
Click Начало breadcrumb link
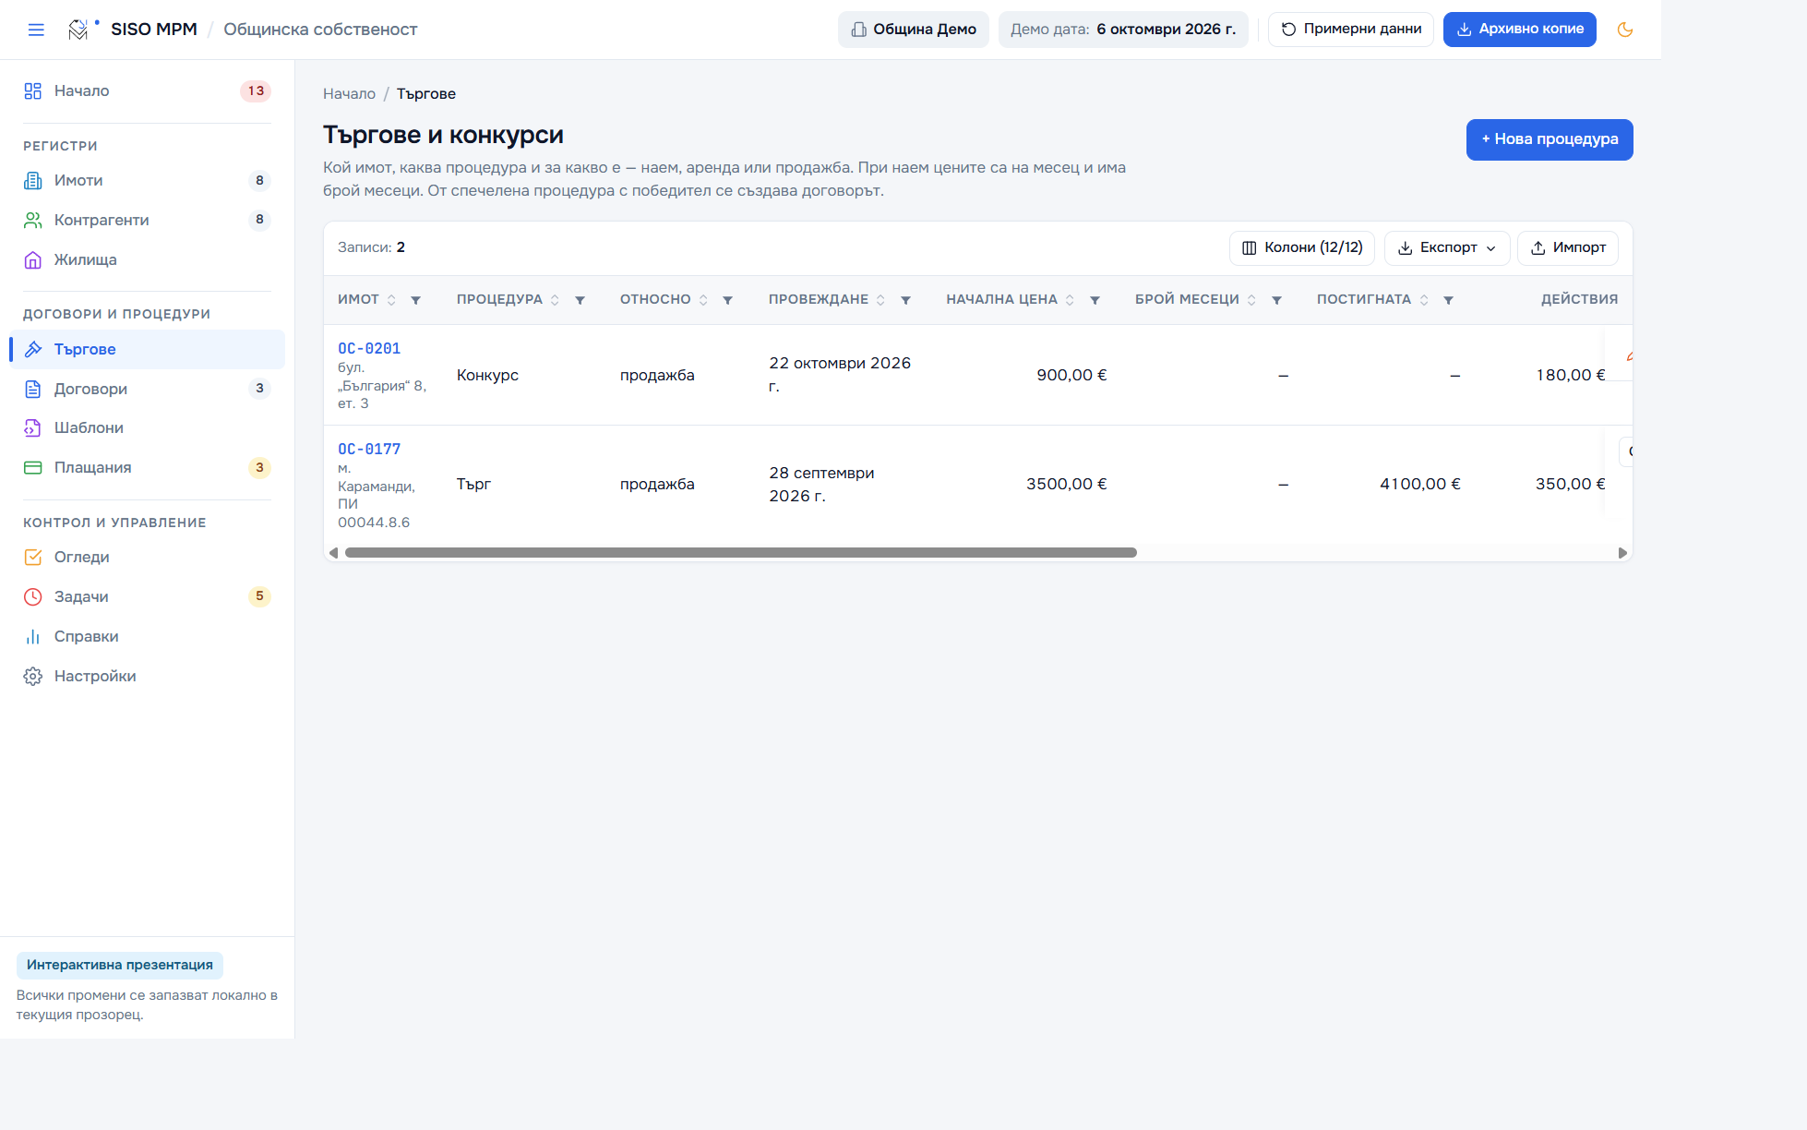click(349, 94)
